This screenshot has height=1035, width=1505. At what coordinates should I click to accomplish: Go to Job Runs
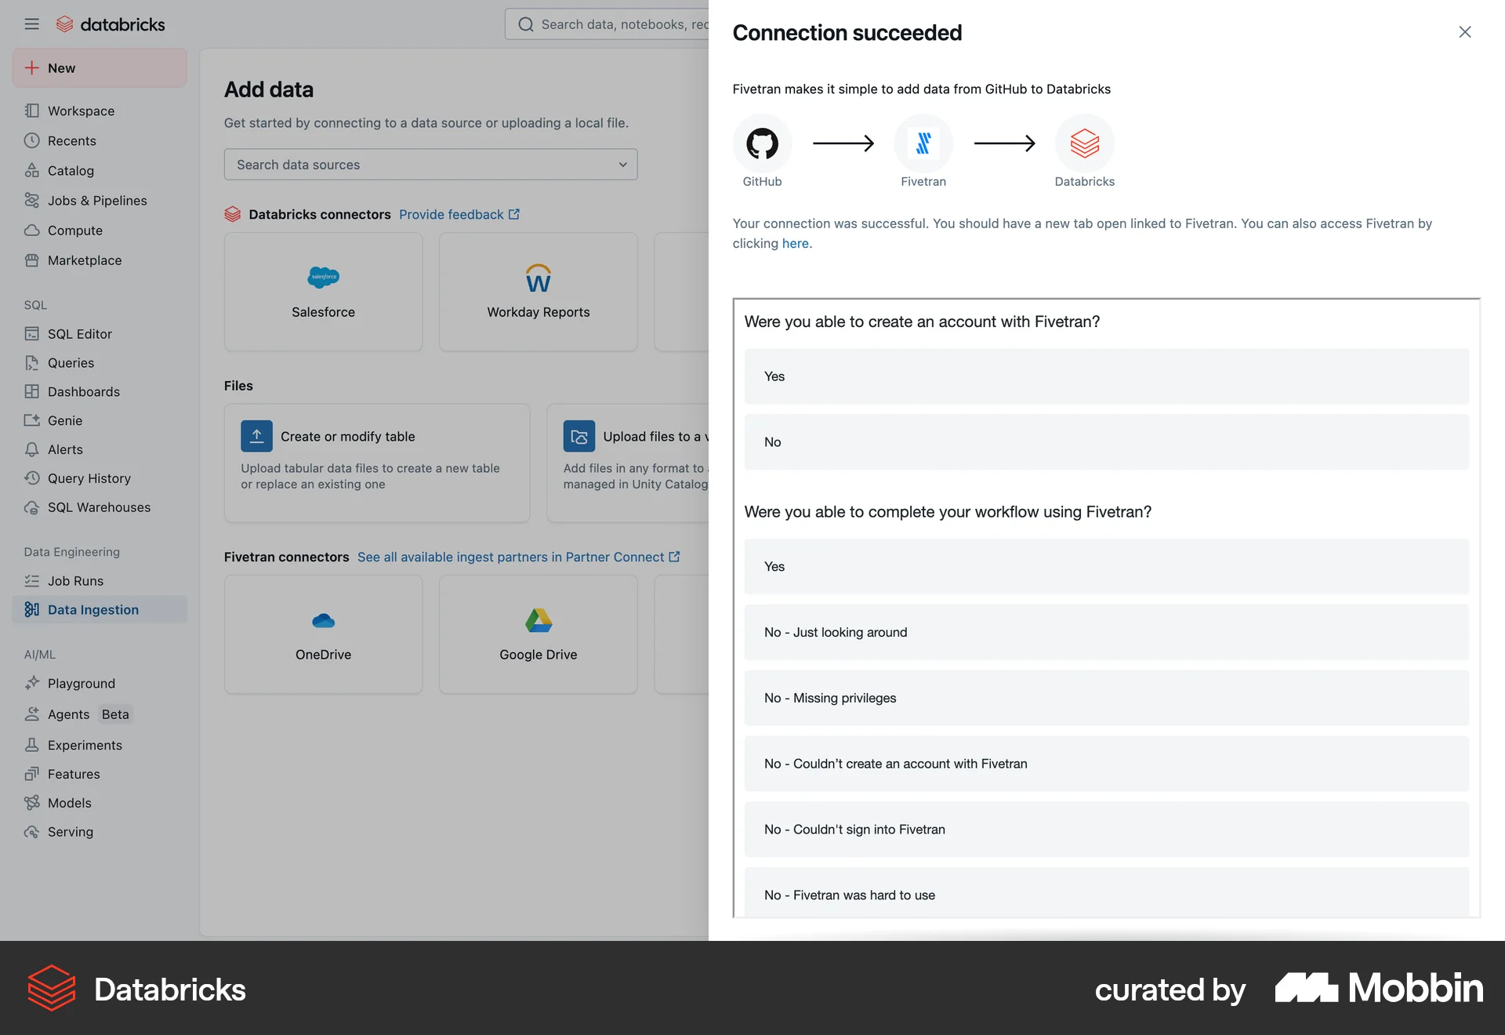point(75,580)
